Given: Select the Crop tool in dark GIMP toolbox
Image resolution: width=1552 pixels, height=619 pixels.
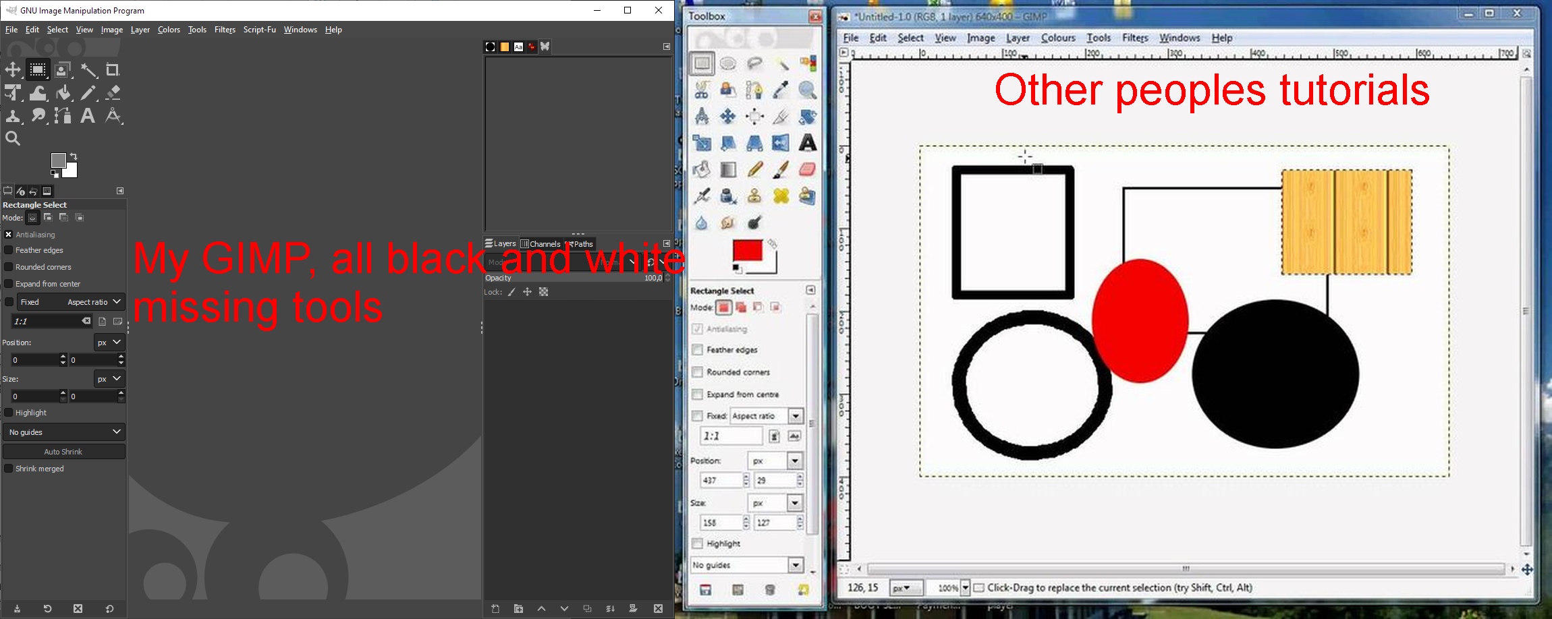Looking at the screenshot, I should point(113,69).
